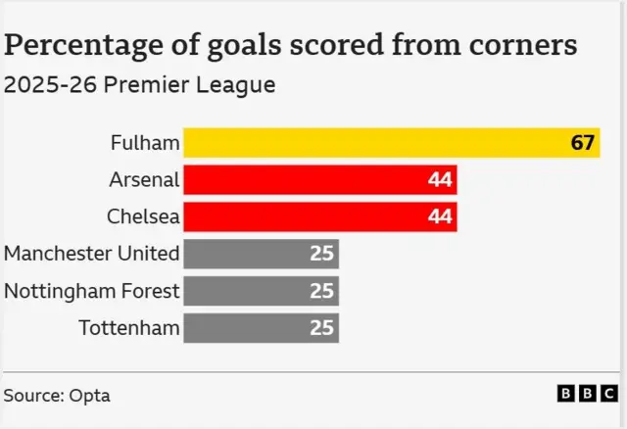Select the Nottingham Forest label
The height and width of the screenshot is (429, 627).
[x=92, y=291]
